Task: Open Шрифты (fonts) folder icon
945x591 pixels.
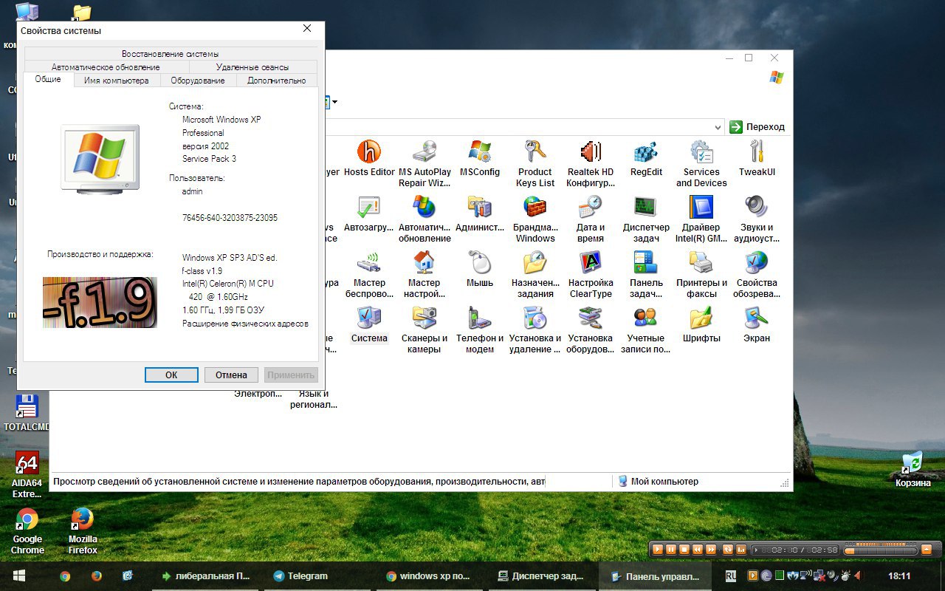Action: coord(701,324)
